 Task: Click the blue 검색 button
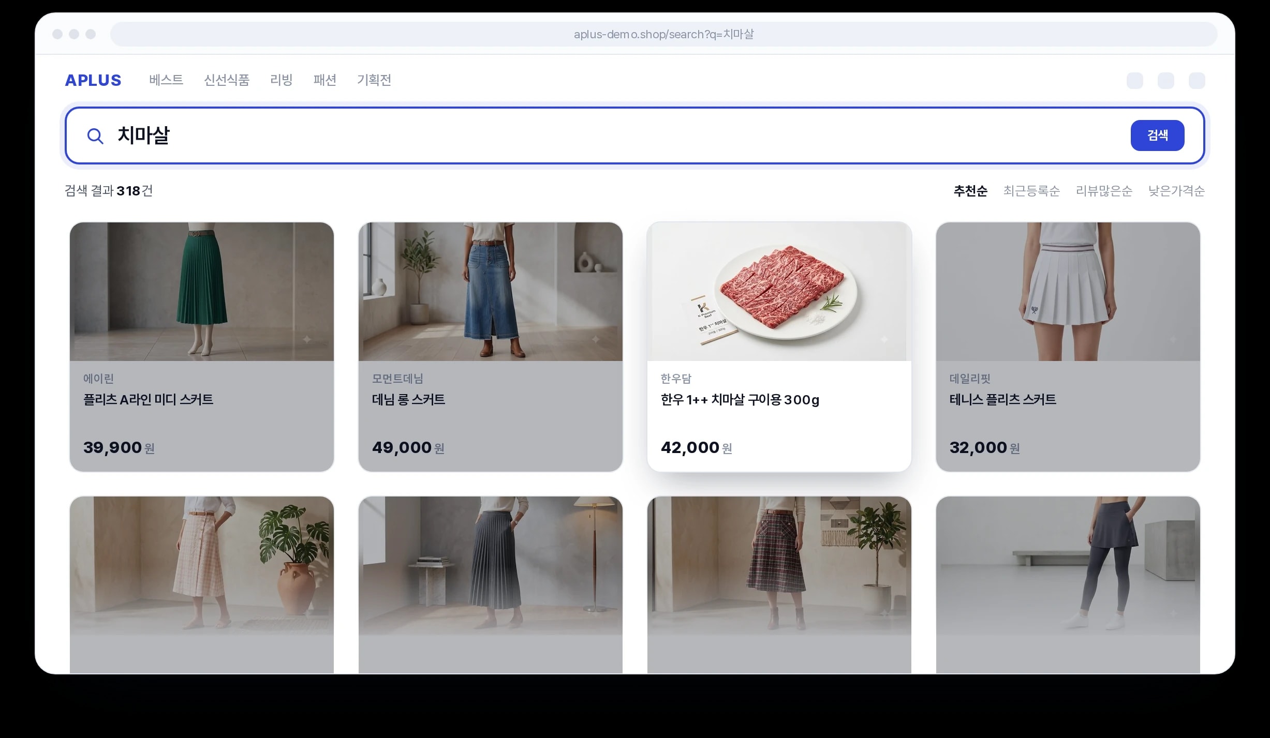(x=1157, y=135)
